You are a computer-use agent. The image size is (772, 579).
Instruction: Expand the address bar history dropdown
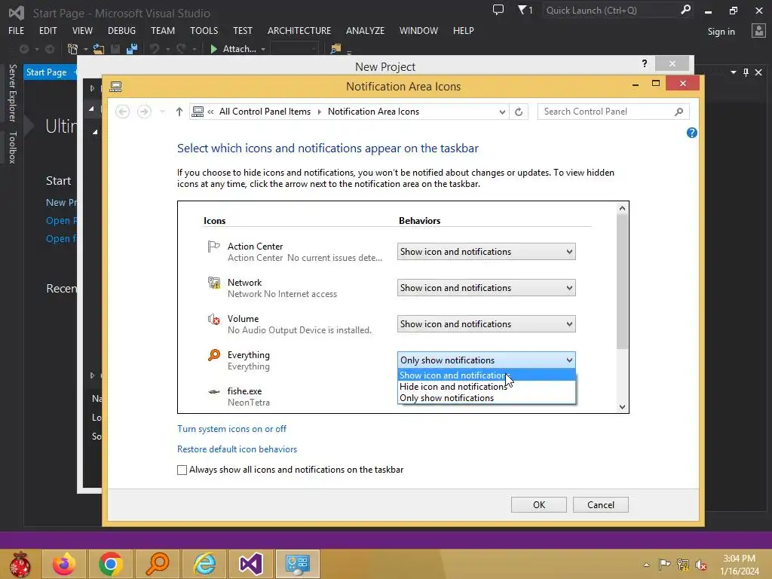[x=501, y=112]
